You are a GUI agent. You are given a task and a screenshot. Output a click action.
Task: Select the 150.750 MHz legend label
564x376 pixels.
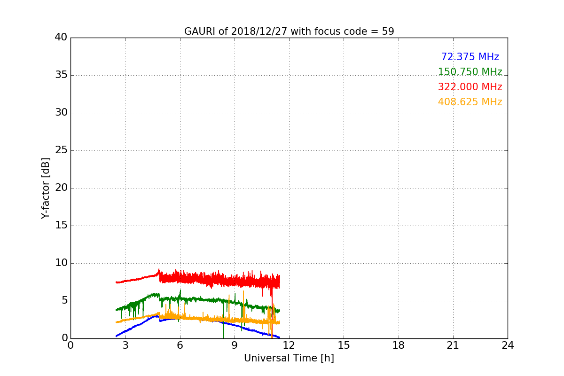pos(470,72)
